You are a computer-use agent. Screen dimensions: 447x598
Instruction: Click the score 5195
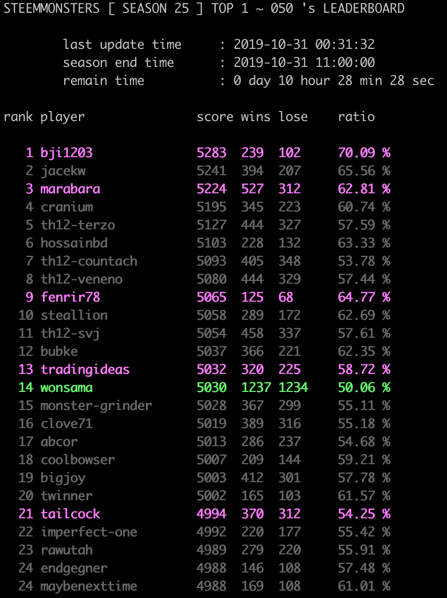[211, 207]
